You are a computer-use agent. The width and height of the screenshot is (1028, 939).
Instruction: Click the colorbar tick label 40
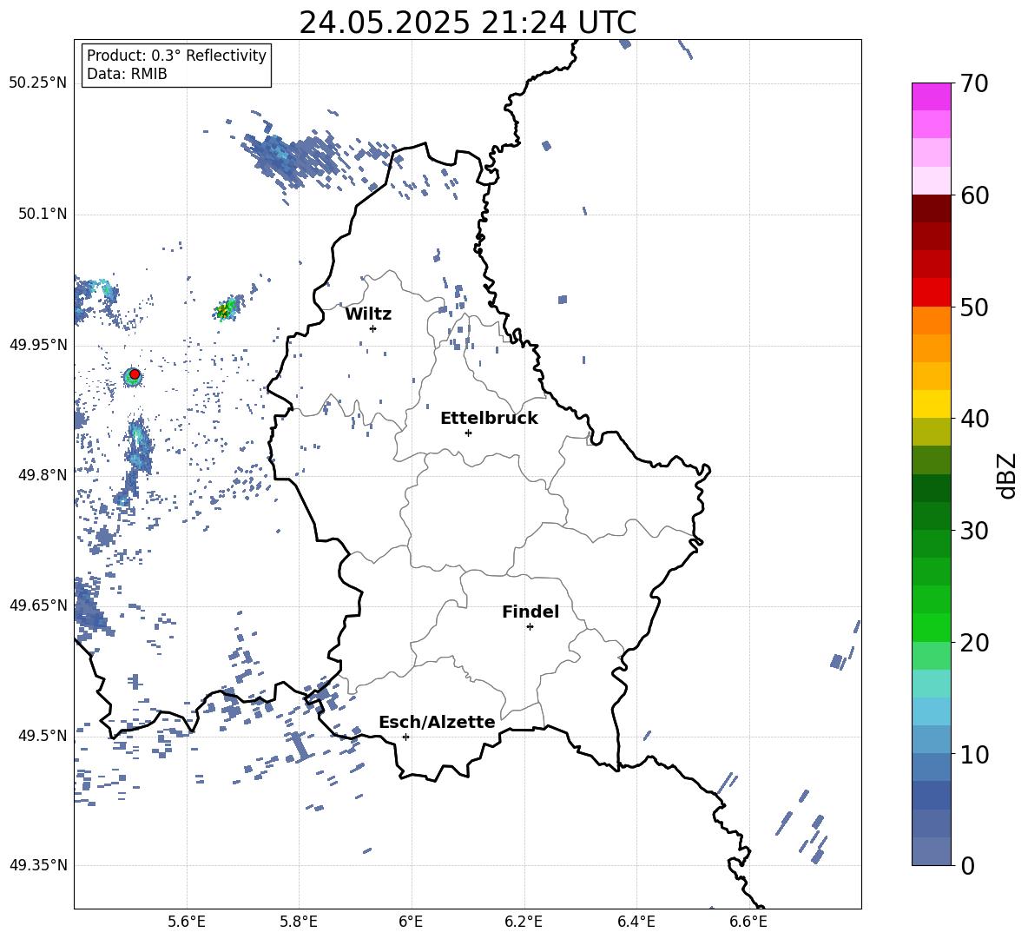pos(974,419)
